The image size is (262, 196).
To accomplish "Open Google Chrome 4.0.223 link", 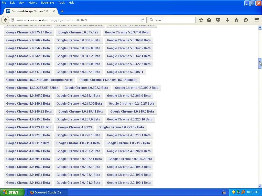I will (75, 127).
